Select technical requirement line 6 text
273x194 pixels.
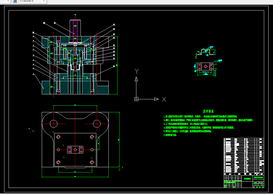[x=170, y=135]
